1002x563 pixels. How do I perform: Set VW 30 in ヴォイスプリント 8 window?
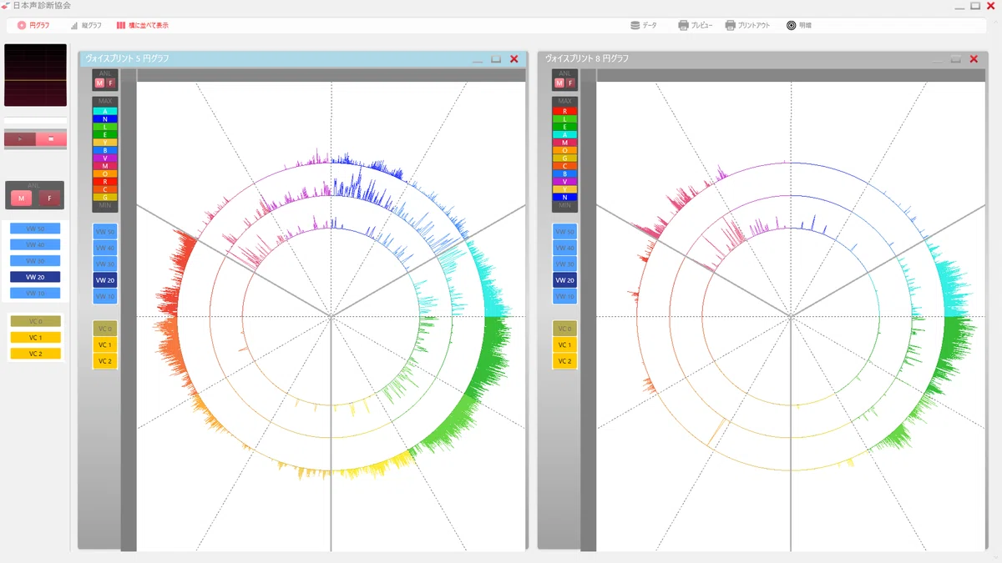click(x=564, y=264)
